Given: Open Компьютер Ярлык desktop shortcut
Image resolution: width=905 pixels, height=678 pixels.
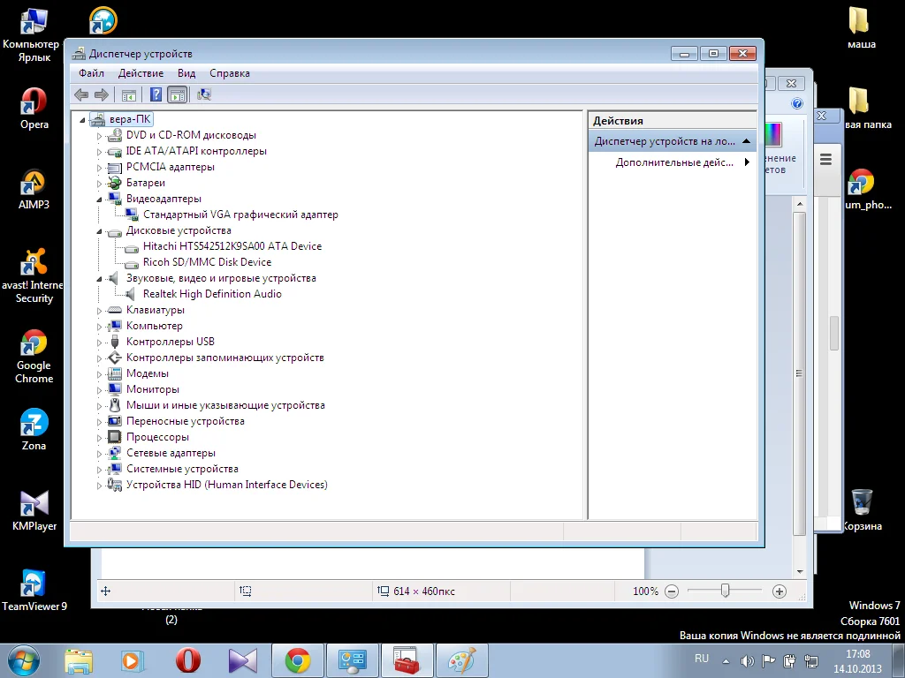Looking at the screenshot, I should [33, 34].
